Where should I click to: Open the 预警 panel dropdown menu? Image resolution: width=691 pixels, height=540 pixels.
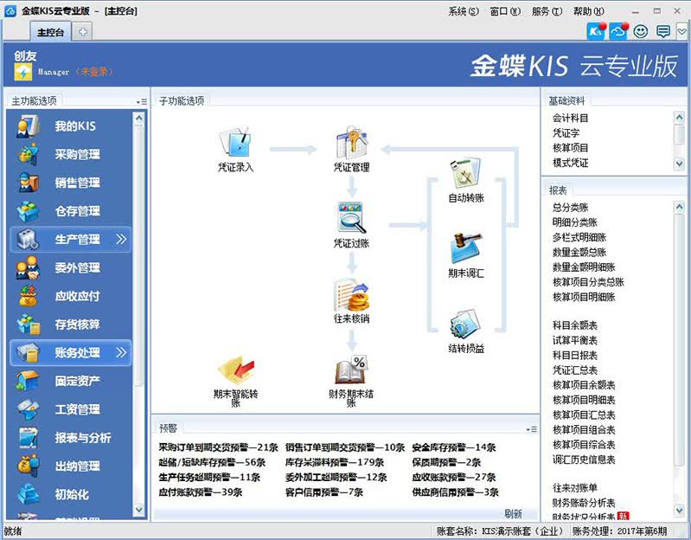(532, 429)
